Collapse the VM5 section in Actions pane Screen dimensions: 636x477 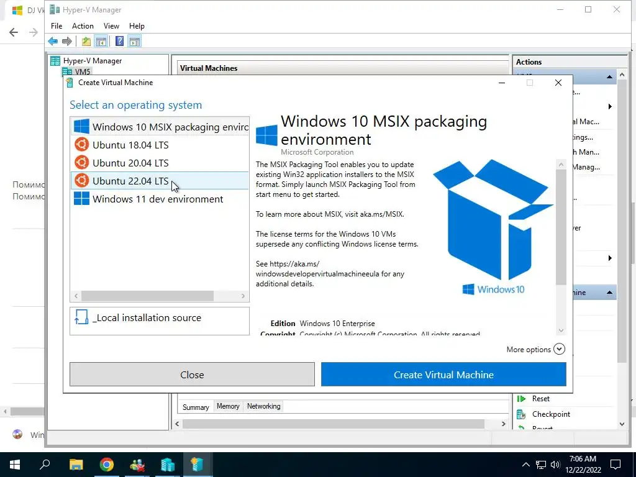(x=609, y=77)
